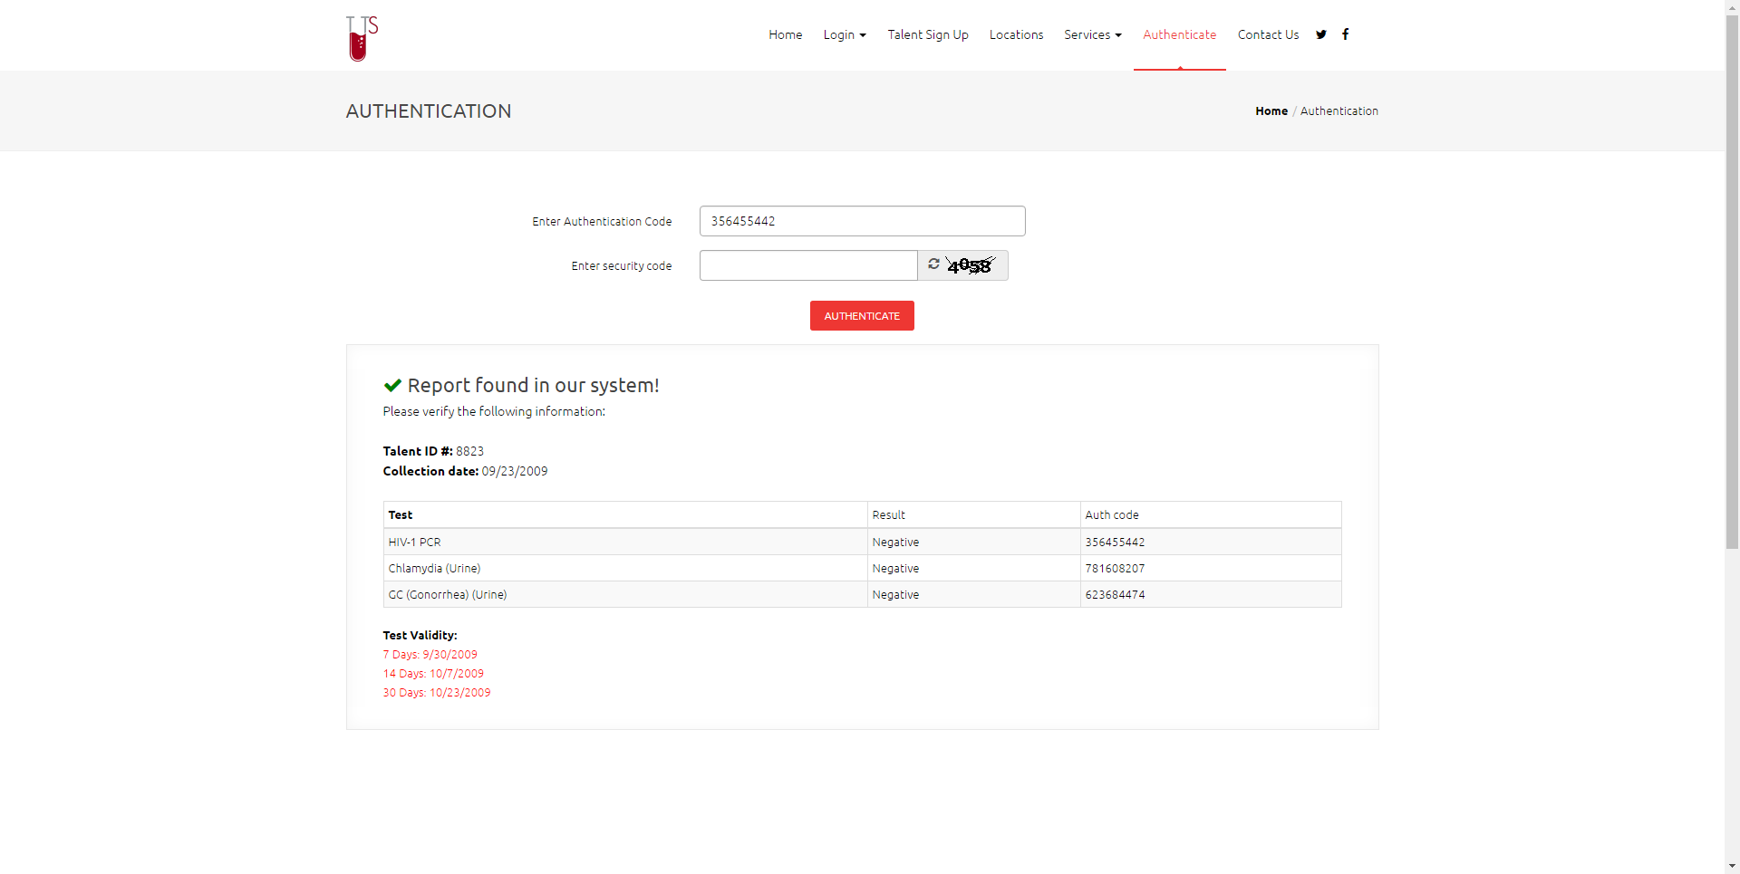Click the red AUTHENTICATE button
The width and height of the screenshot is (1740, 874).
coord(862,316)
